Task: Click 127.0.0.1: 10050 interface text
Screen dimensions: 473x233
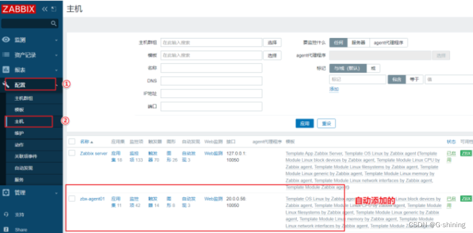Action: click(x=236, y=157)
